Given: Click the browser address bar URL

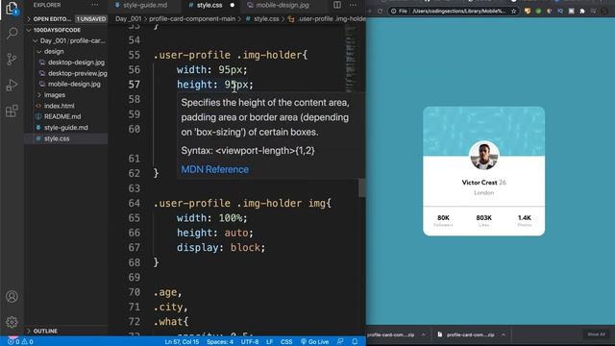Looking at the screenshot, I should (x=458, y=11).
